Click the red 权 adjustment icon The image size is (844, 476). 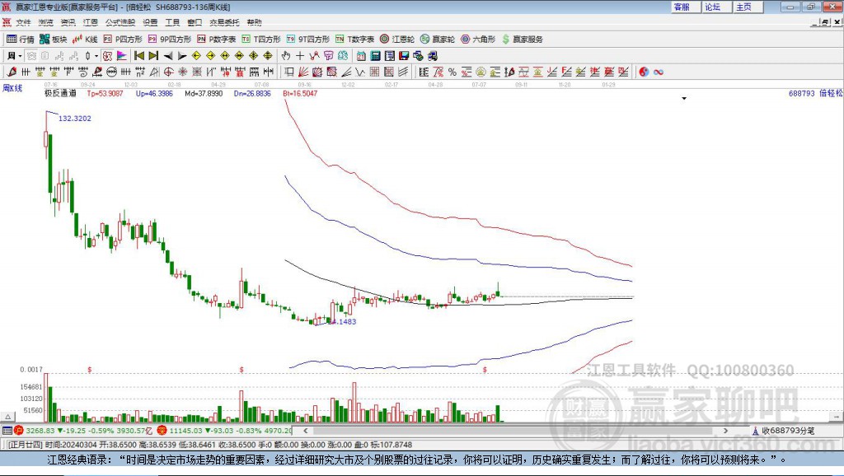coord(108,55)
